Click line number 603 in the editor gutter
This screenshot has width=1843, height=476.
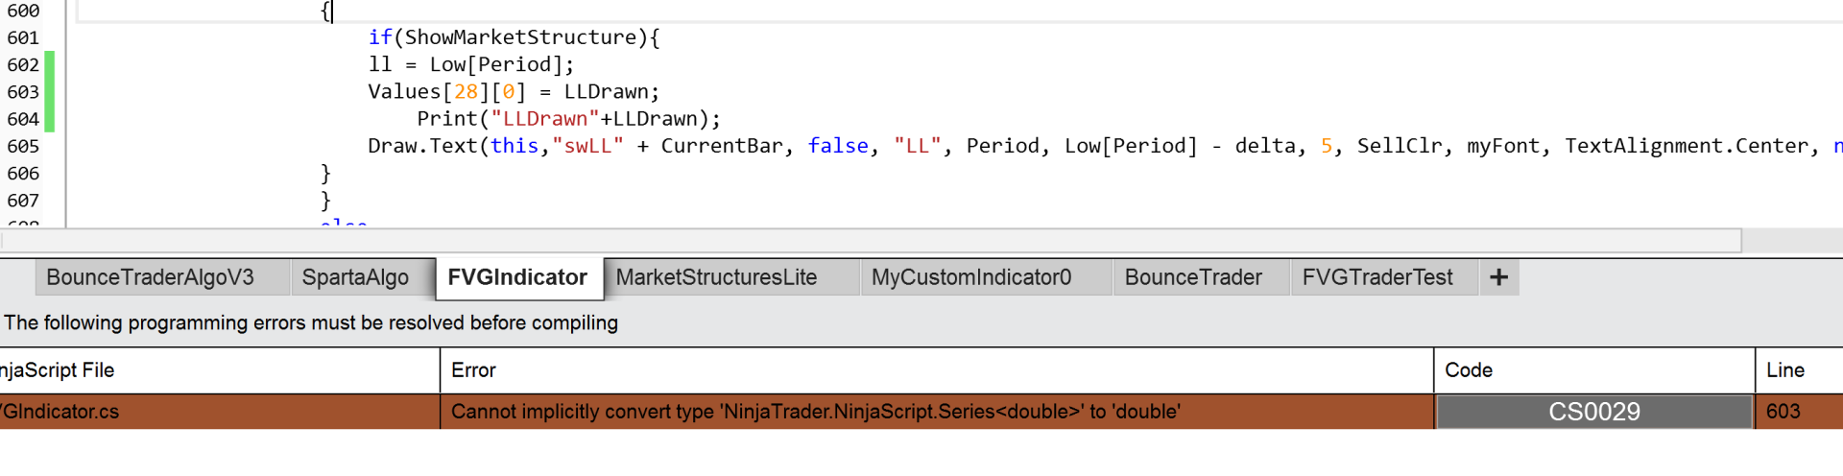click(x=23, y=92)
